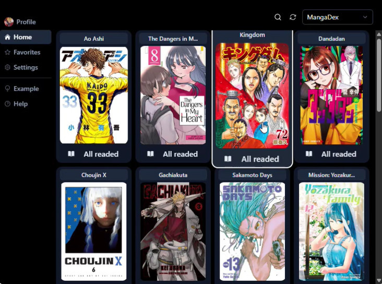Screen dimensions: 382x284
Task: Open the Profile label
Action: click(x=26, y=22)
